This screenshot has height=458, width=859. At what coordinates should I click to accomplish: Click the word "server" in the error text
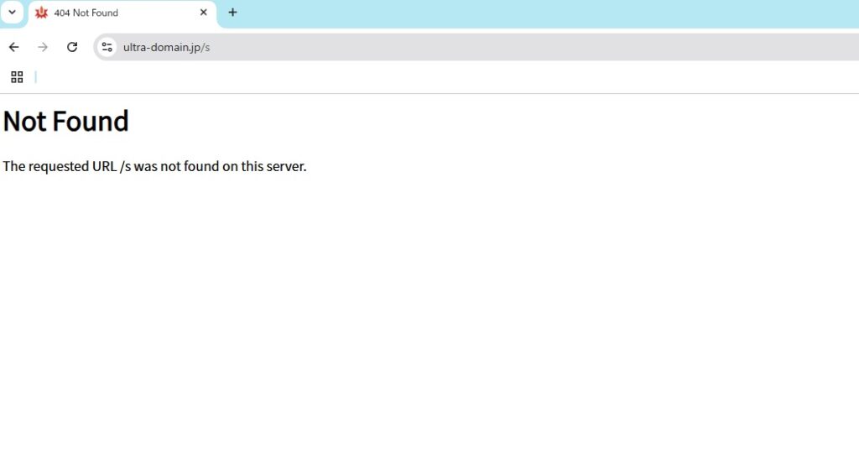[x=286, y=166]
